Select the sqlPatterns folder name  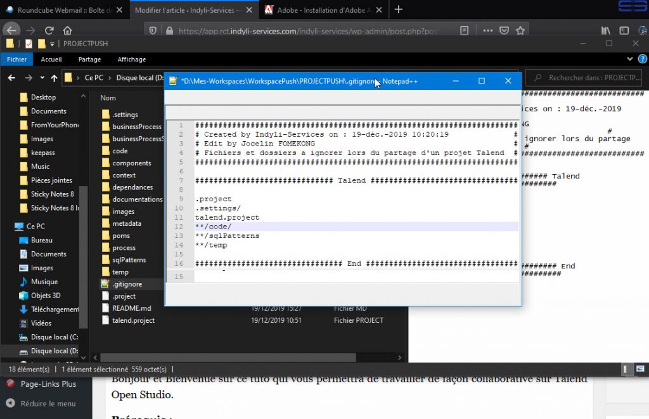pyautogui.click(x=129, y=260)
